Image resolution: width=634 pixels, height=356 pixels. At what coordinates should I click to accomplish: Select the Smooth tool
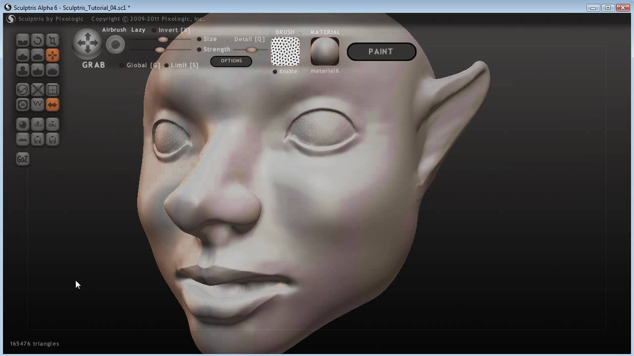coord(53,70)
